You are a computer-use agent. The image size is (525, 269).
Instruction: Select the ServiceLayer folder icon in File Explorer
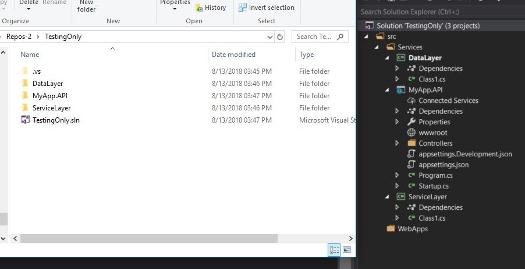(25, 107)
